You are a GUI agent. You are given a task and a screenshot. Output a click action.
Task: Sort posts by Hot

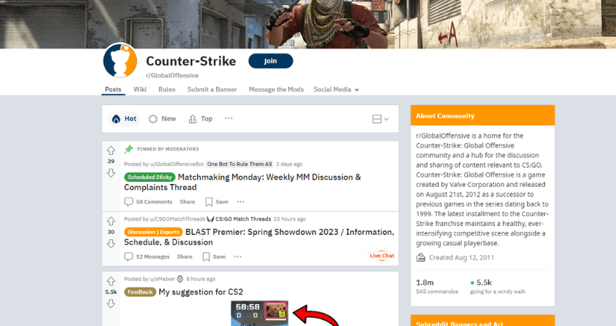pyautogui.click(x=124, y=119)
